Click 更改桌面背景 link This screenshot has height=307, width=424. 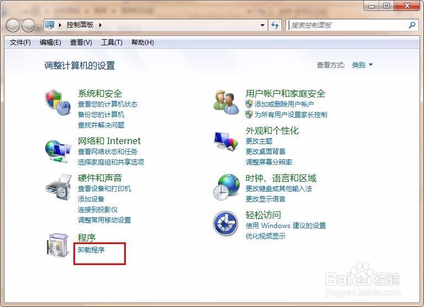click(x=265, y=152)
